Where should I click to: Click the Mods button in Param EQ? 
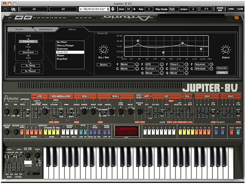(x=222, y=73)
